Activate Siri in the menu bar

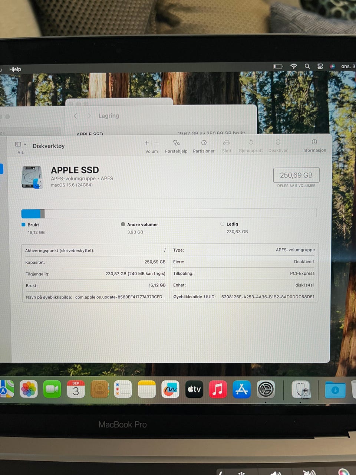(x=332, y=66)
